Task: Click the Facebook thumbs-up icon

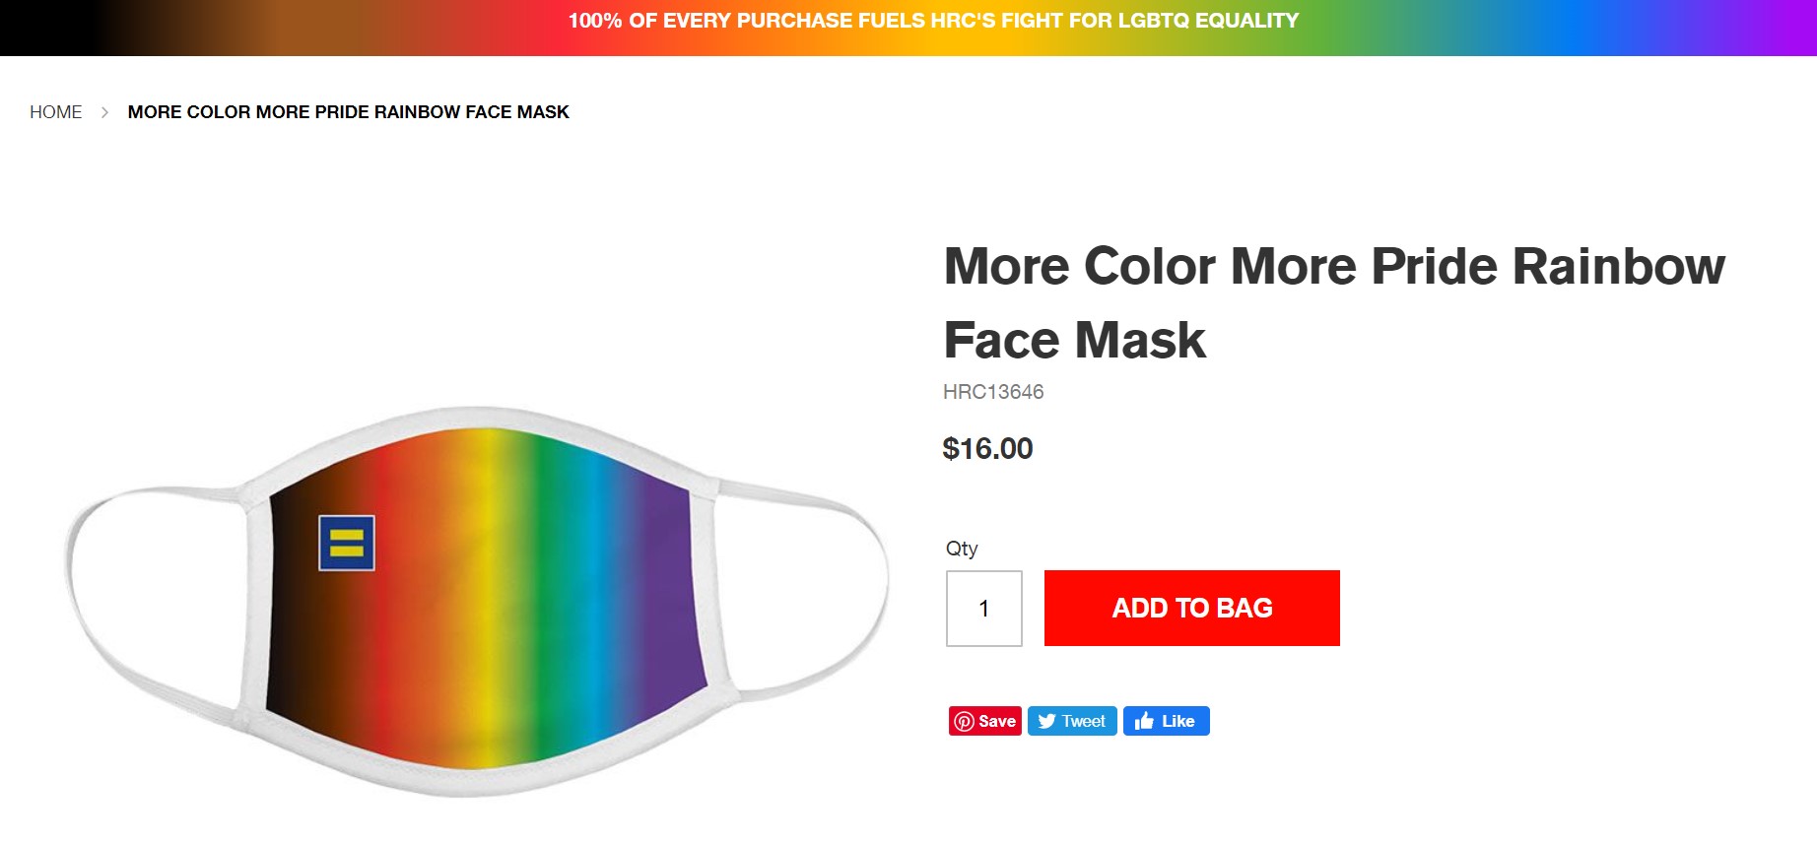Action: coord(1144,721)
